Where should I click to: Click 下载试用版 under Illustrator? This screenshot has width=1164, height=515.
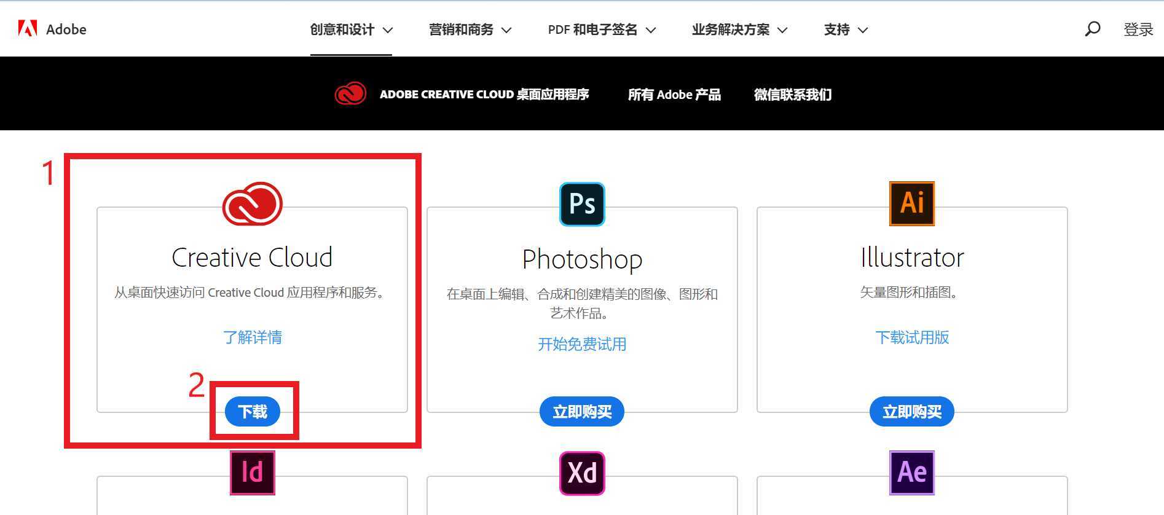coord(912,337)
